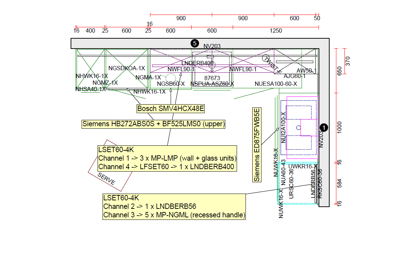The width and height of the screenshot is (419, 267).
Task: Select the NGMA-1X cabinet label
Action: click(148, 77)
